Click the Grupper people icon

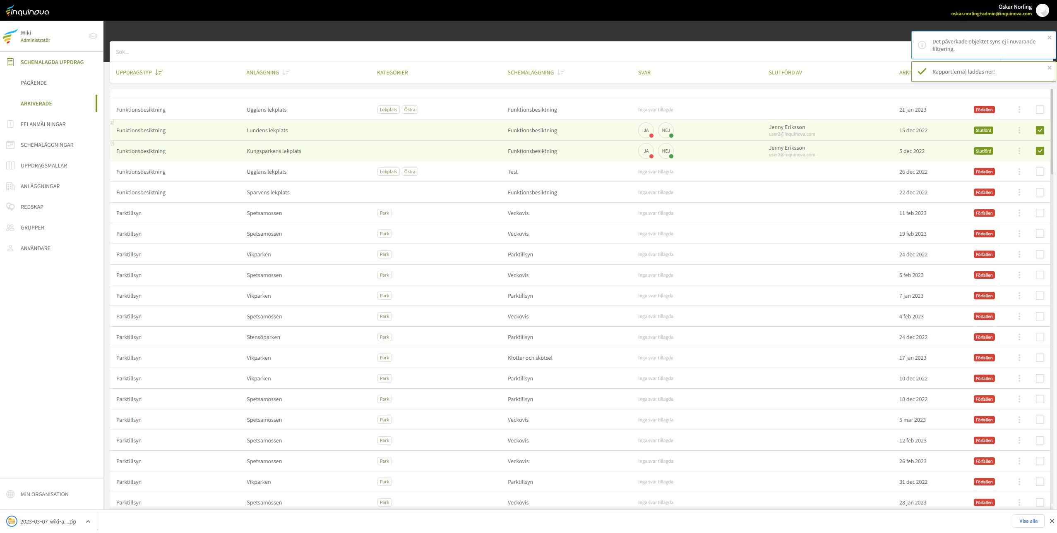10,227
